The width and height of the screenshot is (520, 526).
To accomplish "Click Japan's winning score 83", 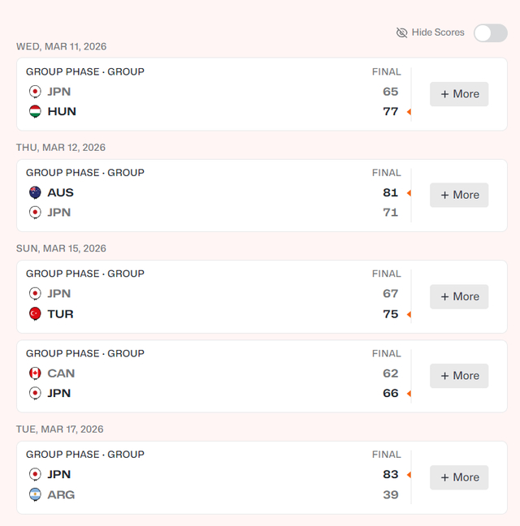I will coord(391,474).
